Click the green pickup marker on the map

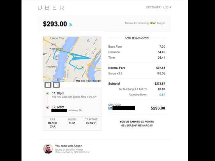tap(82, 68)
